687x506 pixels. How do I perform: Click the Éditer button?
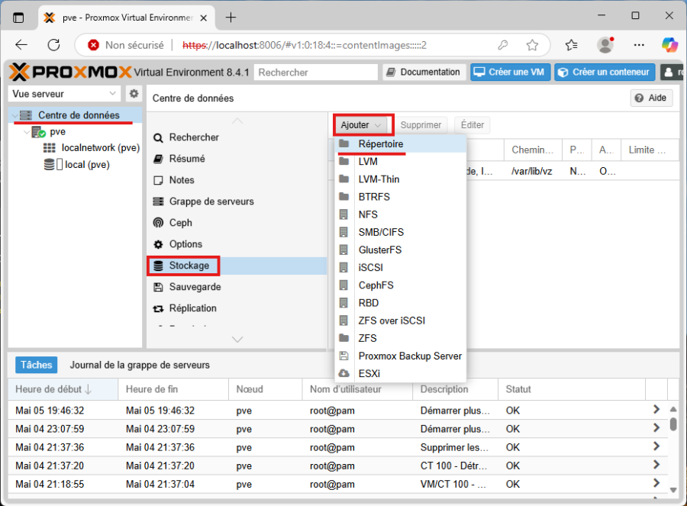click(473, 125)
